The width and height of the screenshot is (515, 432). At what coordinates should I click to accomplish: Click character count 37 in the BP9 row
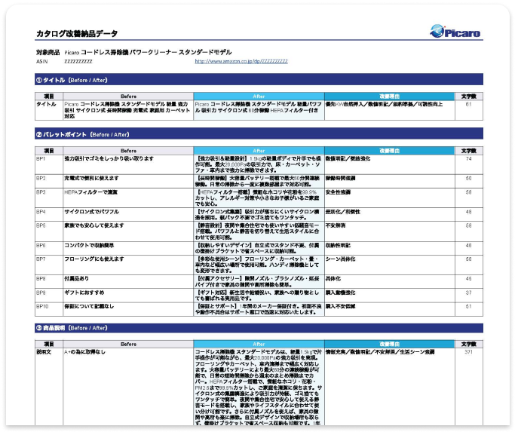[469, 293]
